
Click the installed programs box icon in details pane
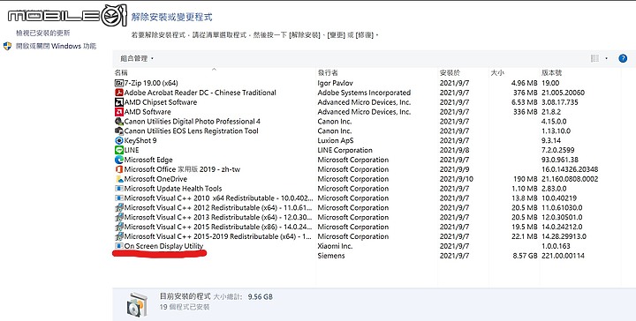tap(137, 305)
